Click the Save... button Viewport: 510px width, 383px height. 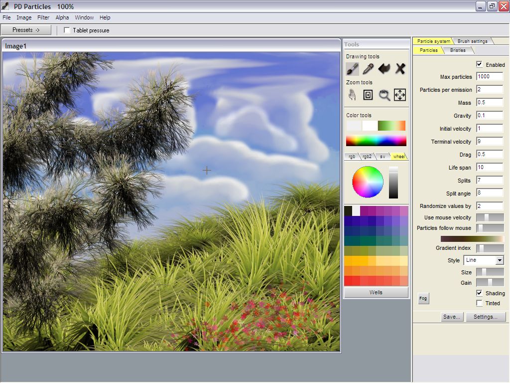(452, 317)
